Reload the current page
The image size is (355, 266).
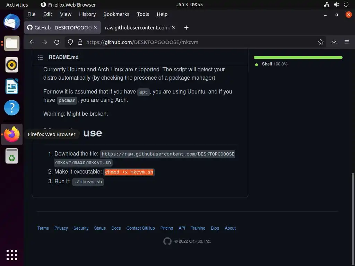tap(57, 42)
